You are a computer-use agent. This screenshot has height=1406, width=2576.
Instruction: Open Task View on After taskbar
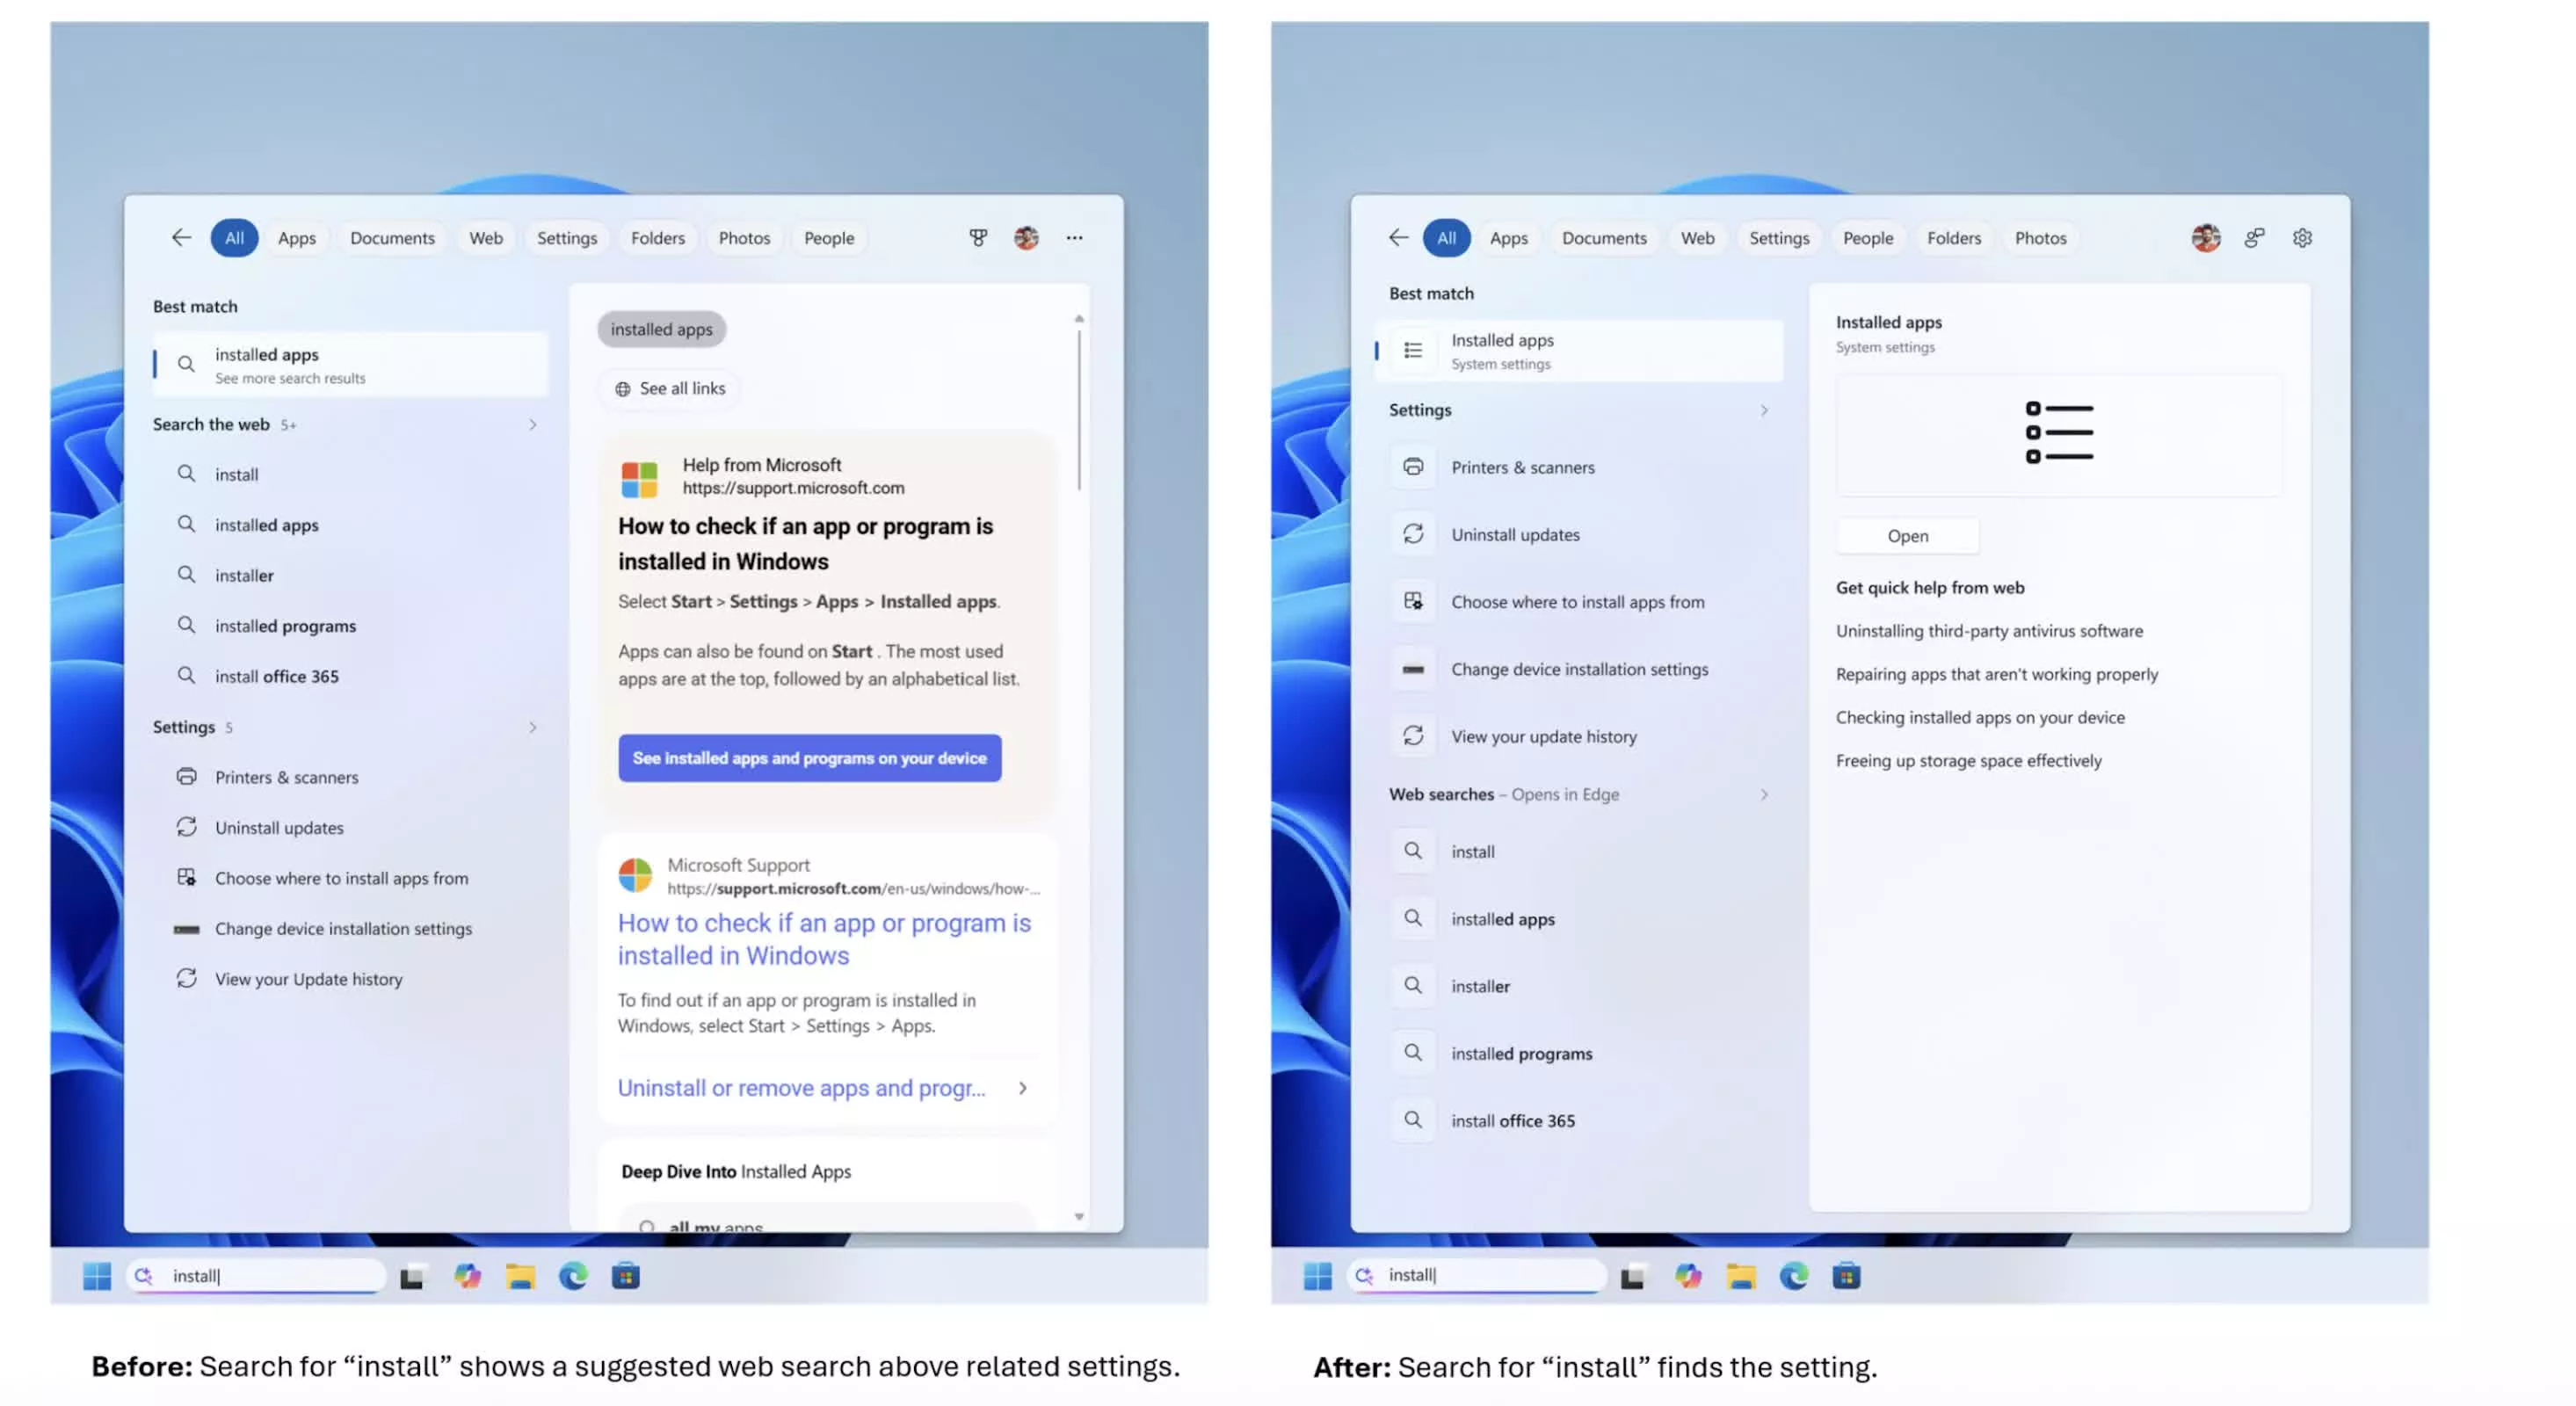(x=1633, y=1277)
